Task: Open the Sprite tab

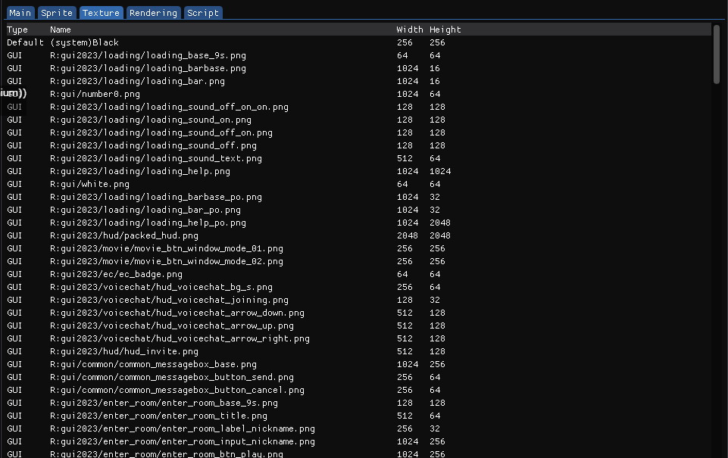Action: tap(56, 12)
